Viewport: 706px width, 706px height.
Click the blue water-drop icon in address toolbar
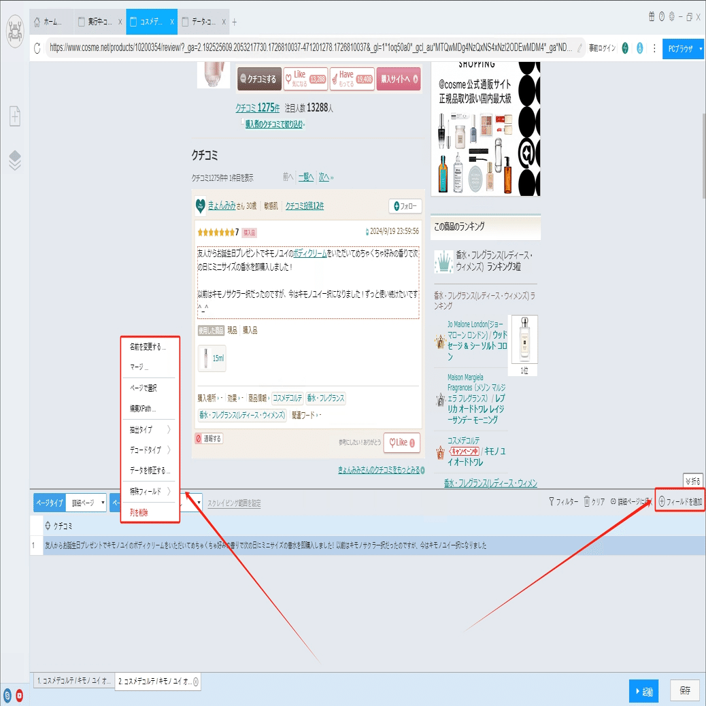click(x=640, y=48)
